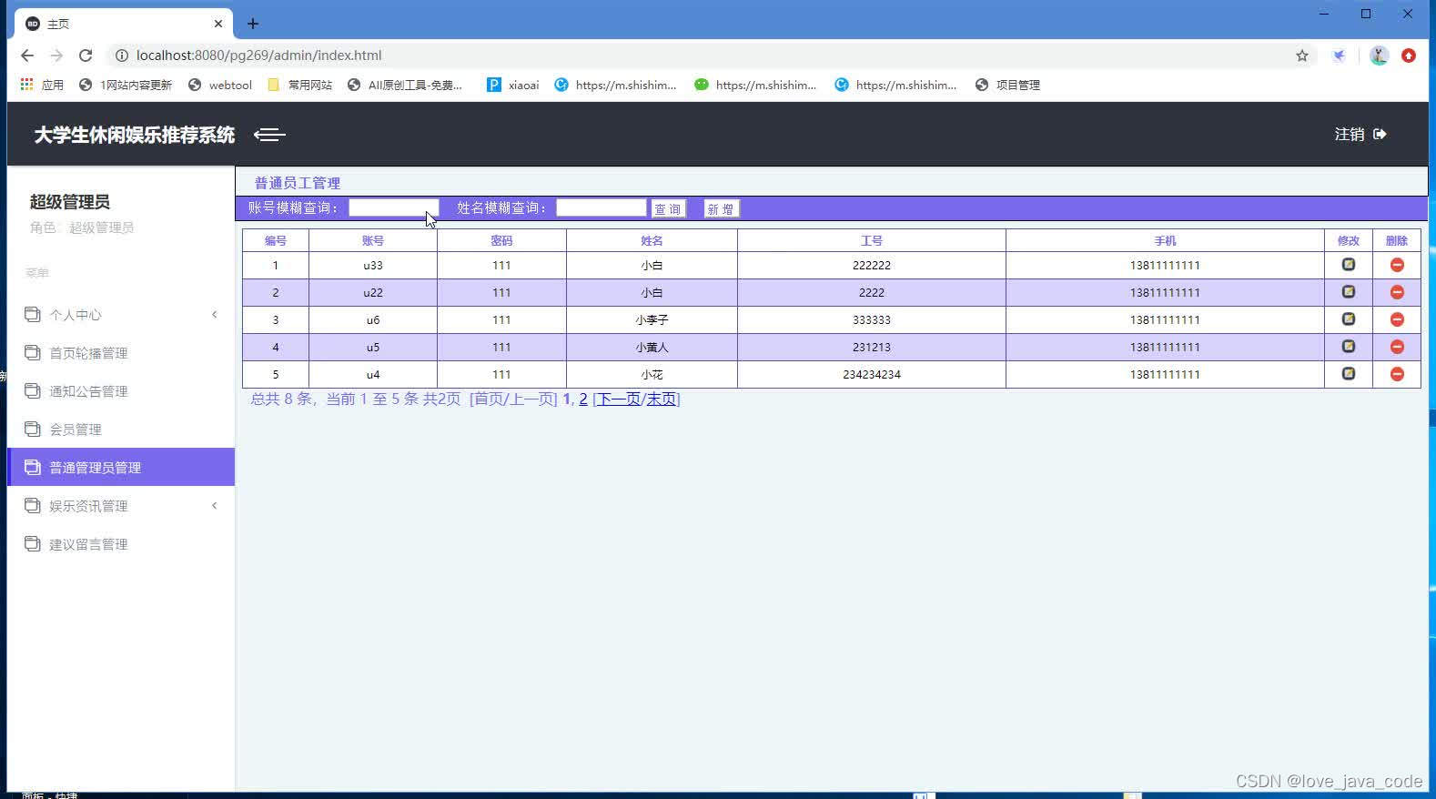Screen dimensions: 1436x799
Task: Focus the 姓名模糊查询 input field
Action: point(602,207)
